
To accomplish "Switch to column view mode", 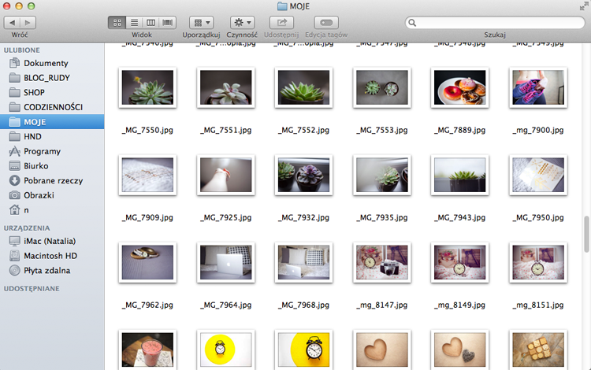I will tap(151, 23).
